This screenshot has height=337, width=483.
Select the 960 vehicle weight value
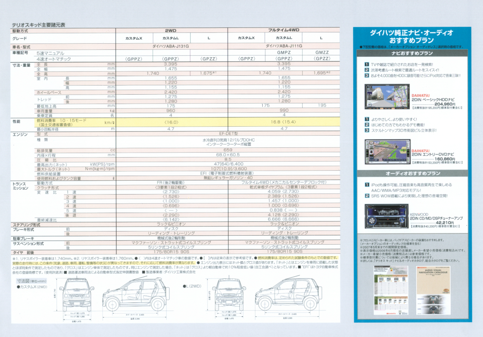171,110
